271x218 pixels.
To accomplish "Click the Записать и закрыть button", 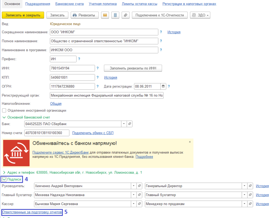I will 23,15.
